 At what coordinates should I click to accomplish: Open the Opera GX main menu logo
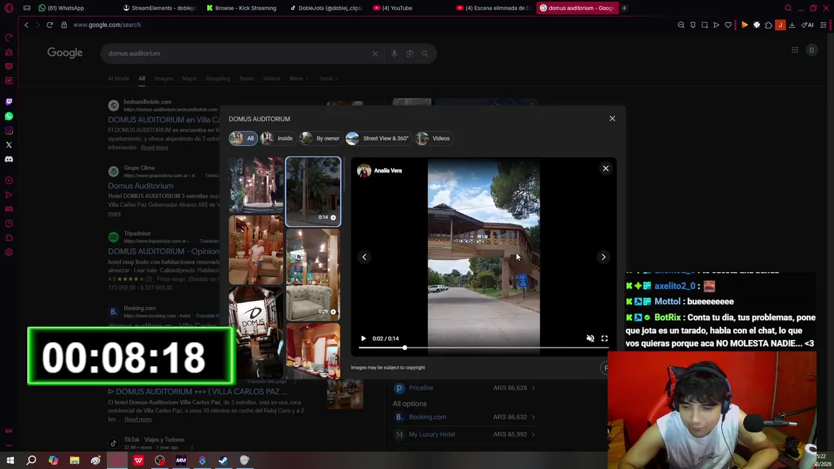(x=9, y=8)
